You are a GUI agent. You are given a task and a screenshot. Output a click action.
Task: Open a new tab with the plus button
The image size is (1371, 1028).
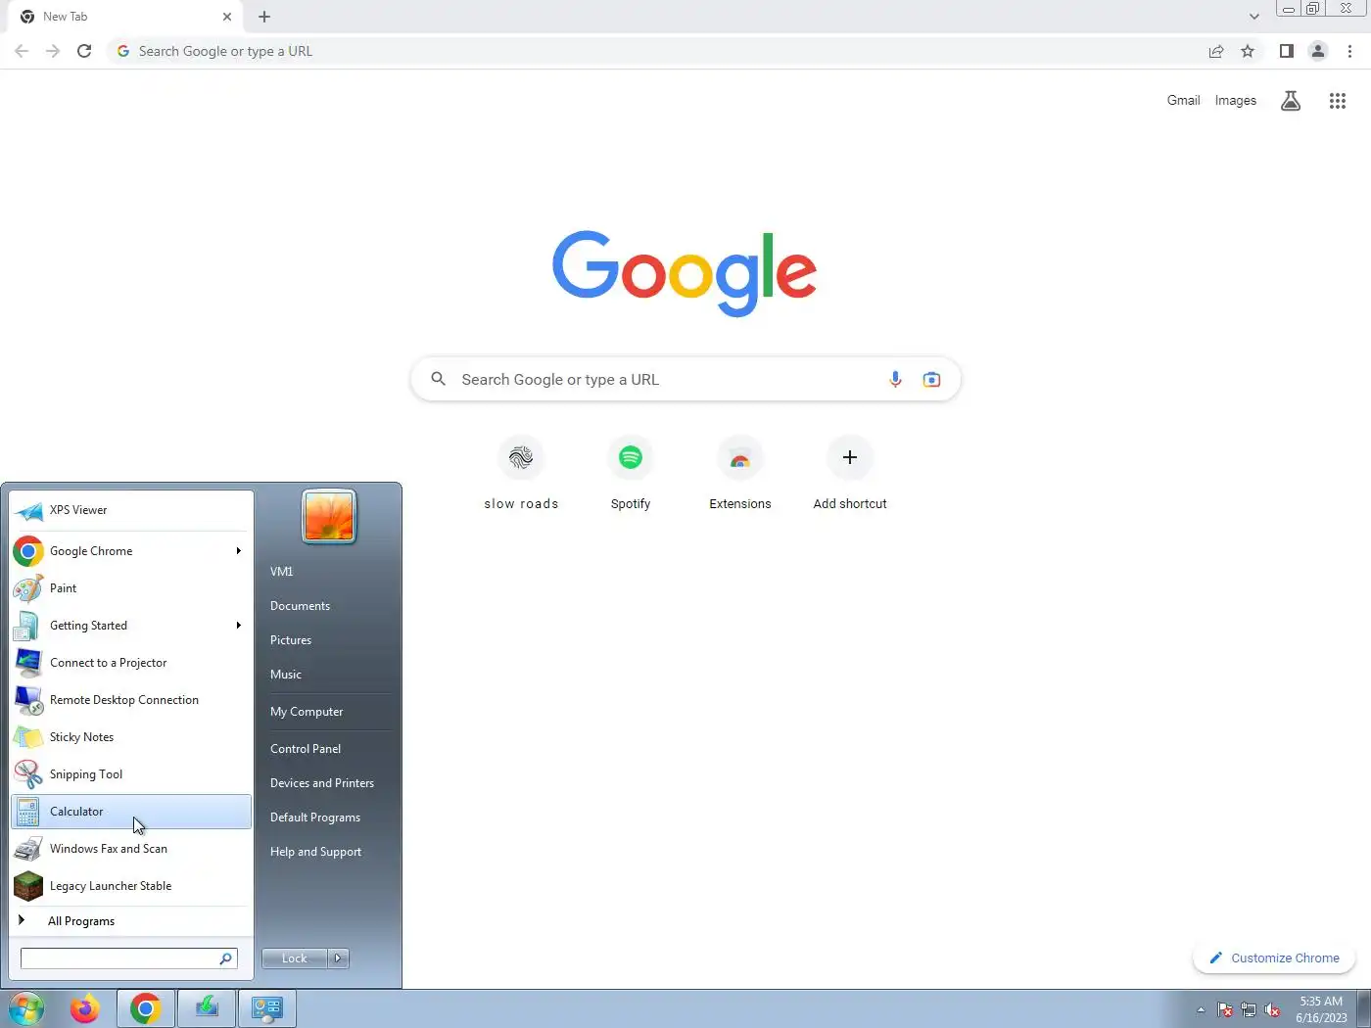(x=264, y=17)
